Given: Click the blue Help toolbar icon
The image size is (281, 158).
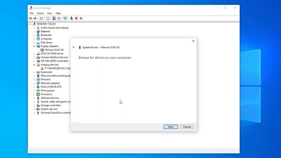Looking at the screenshot, I should [54, 18].
